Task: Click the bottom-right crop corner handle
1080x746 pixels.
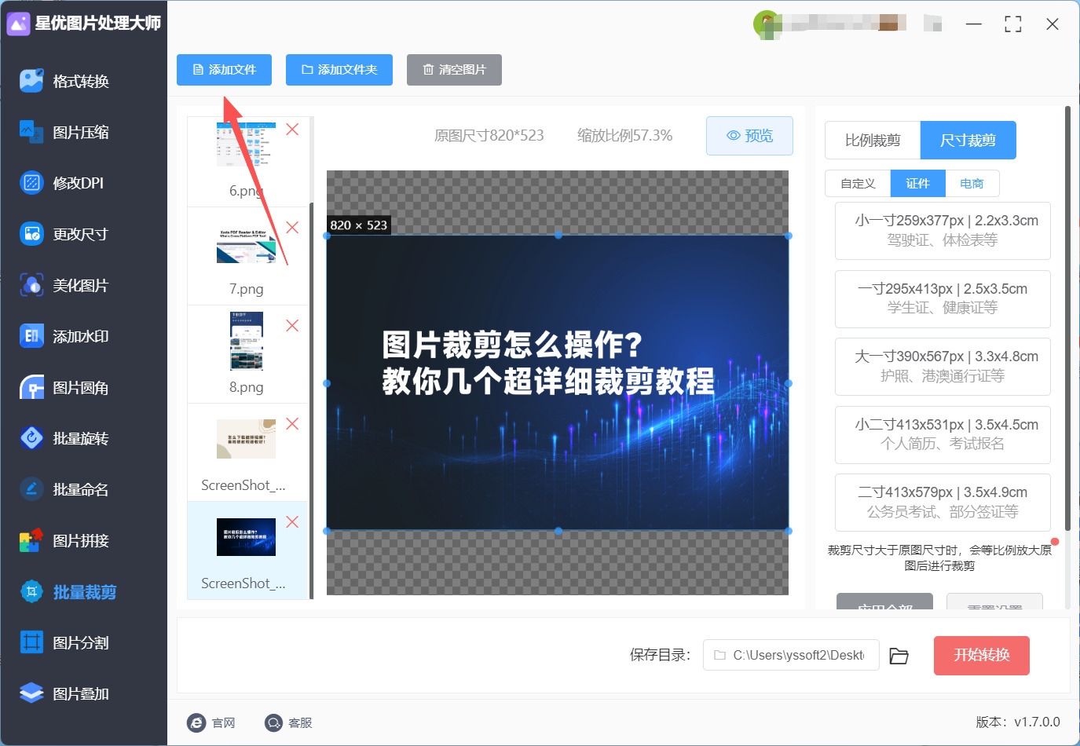Action: 789,531
